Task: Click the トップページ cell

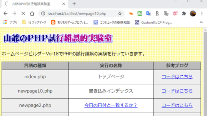Action: [111, 77]
